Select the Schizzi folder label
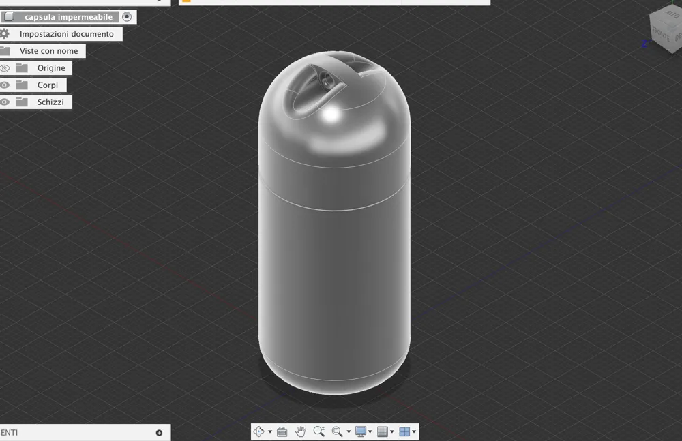Image resolution: width=682 pixels, height=441 pixels. coord(50,102)
